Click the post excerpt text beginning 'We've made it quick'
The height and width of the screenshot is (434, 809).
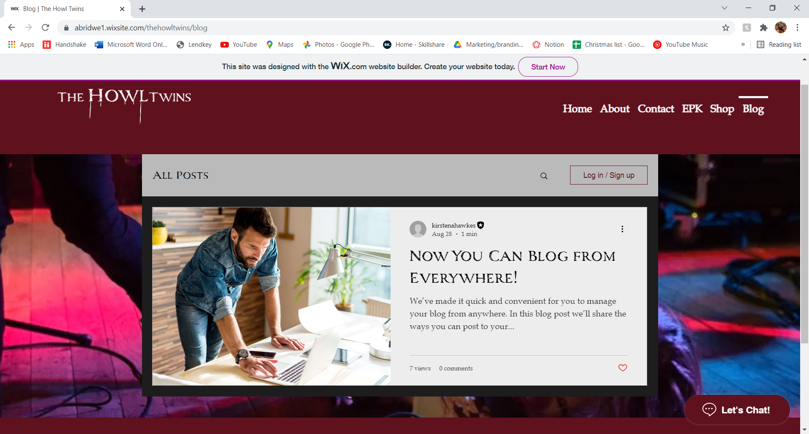tap(518, 314)
